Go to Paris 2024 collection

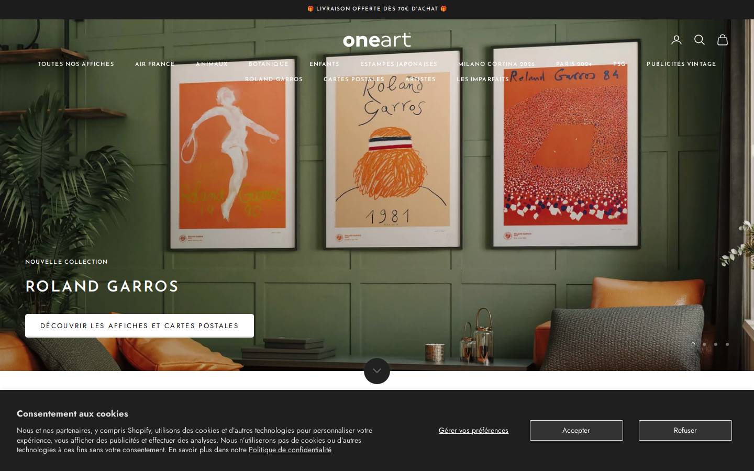[574, 64]
